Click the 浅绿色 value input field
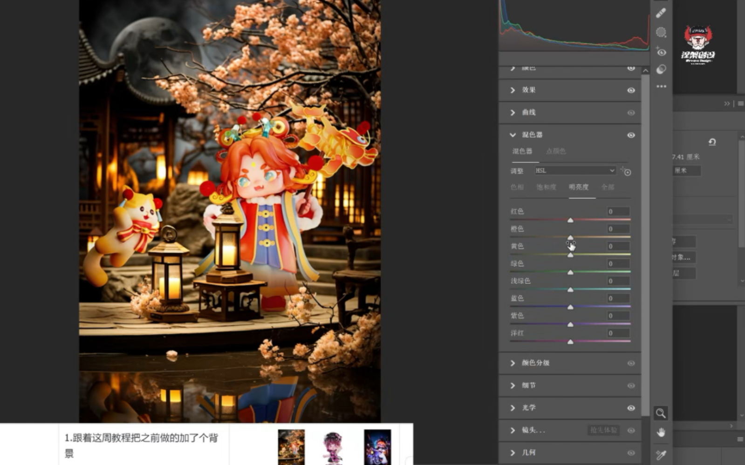Image resolution: width=745 pixels, height=465 pixels. [618, 281]
